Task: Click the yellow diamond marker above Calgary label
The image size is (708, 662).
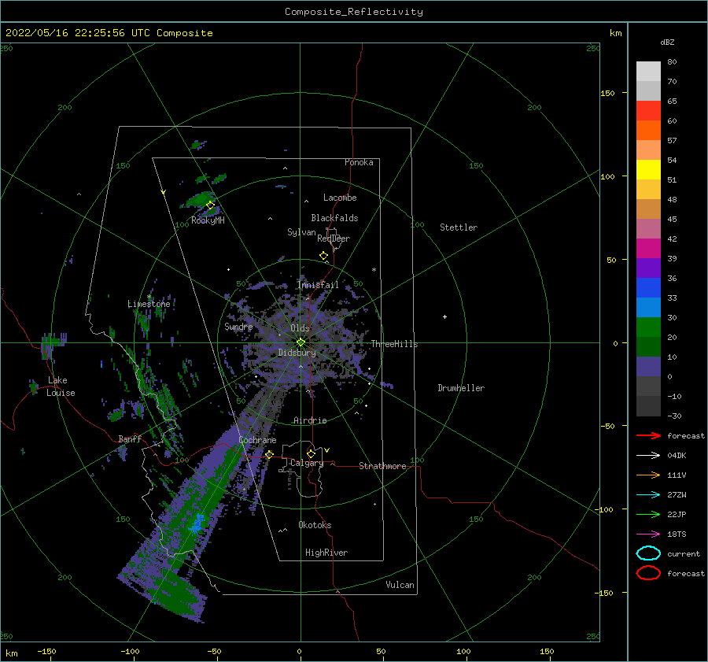Action: click(x=311, y=453)
